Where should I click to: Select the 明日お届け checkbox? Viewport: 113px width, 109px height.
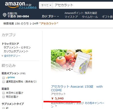click(3, 97)
